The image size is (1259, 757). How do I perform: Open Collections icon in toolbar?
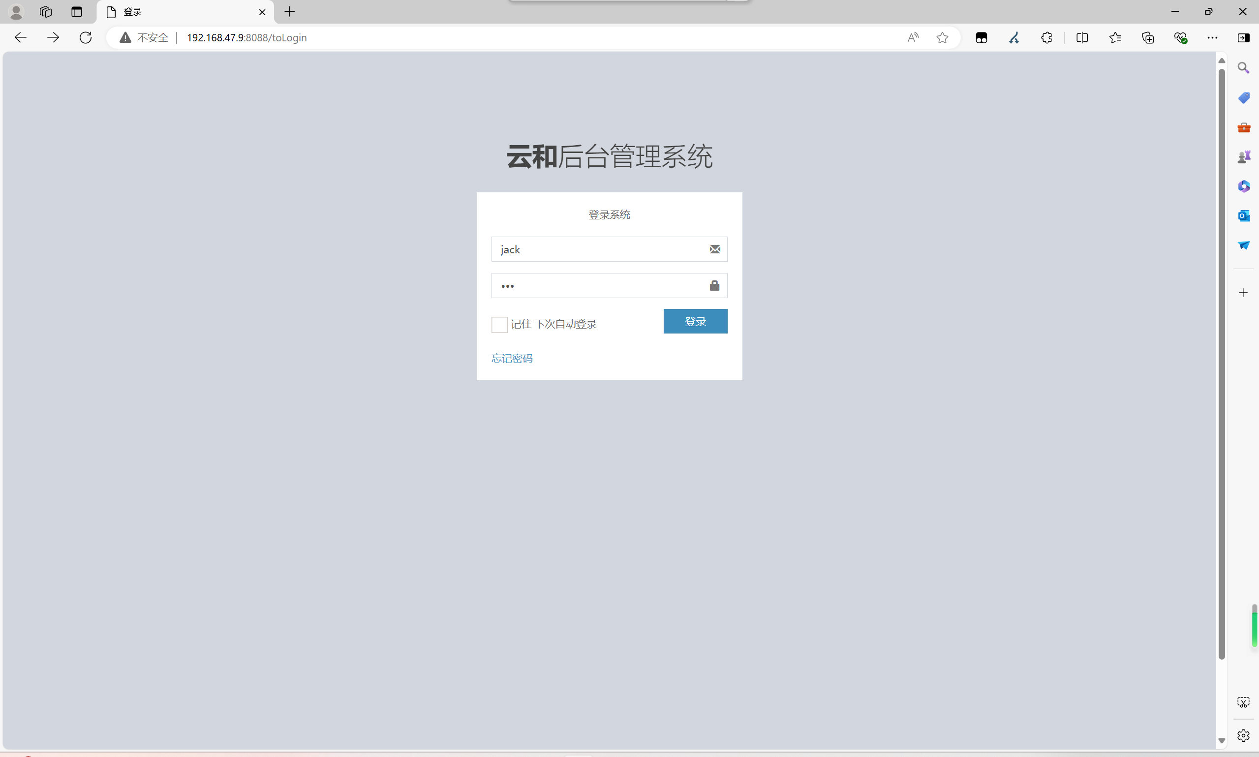(1147, 37)
